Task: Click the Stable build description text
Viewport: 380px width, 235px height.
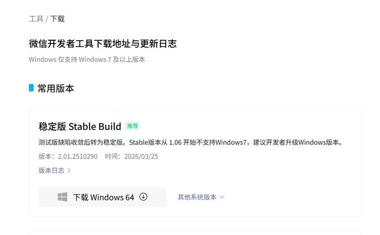Action: tap(191, 142)
